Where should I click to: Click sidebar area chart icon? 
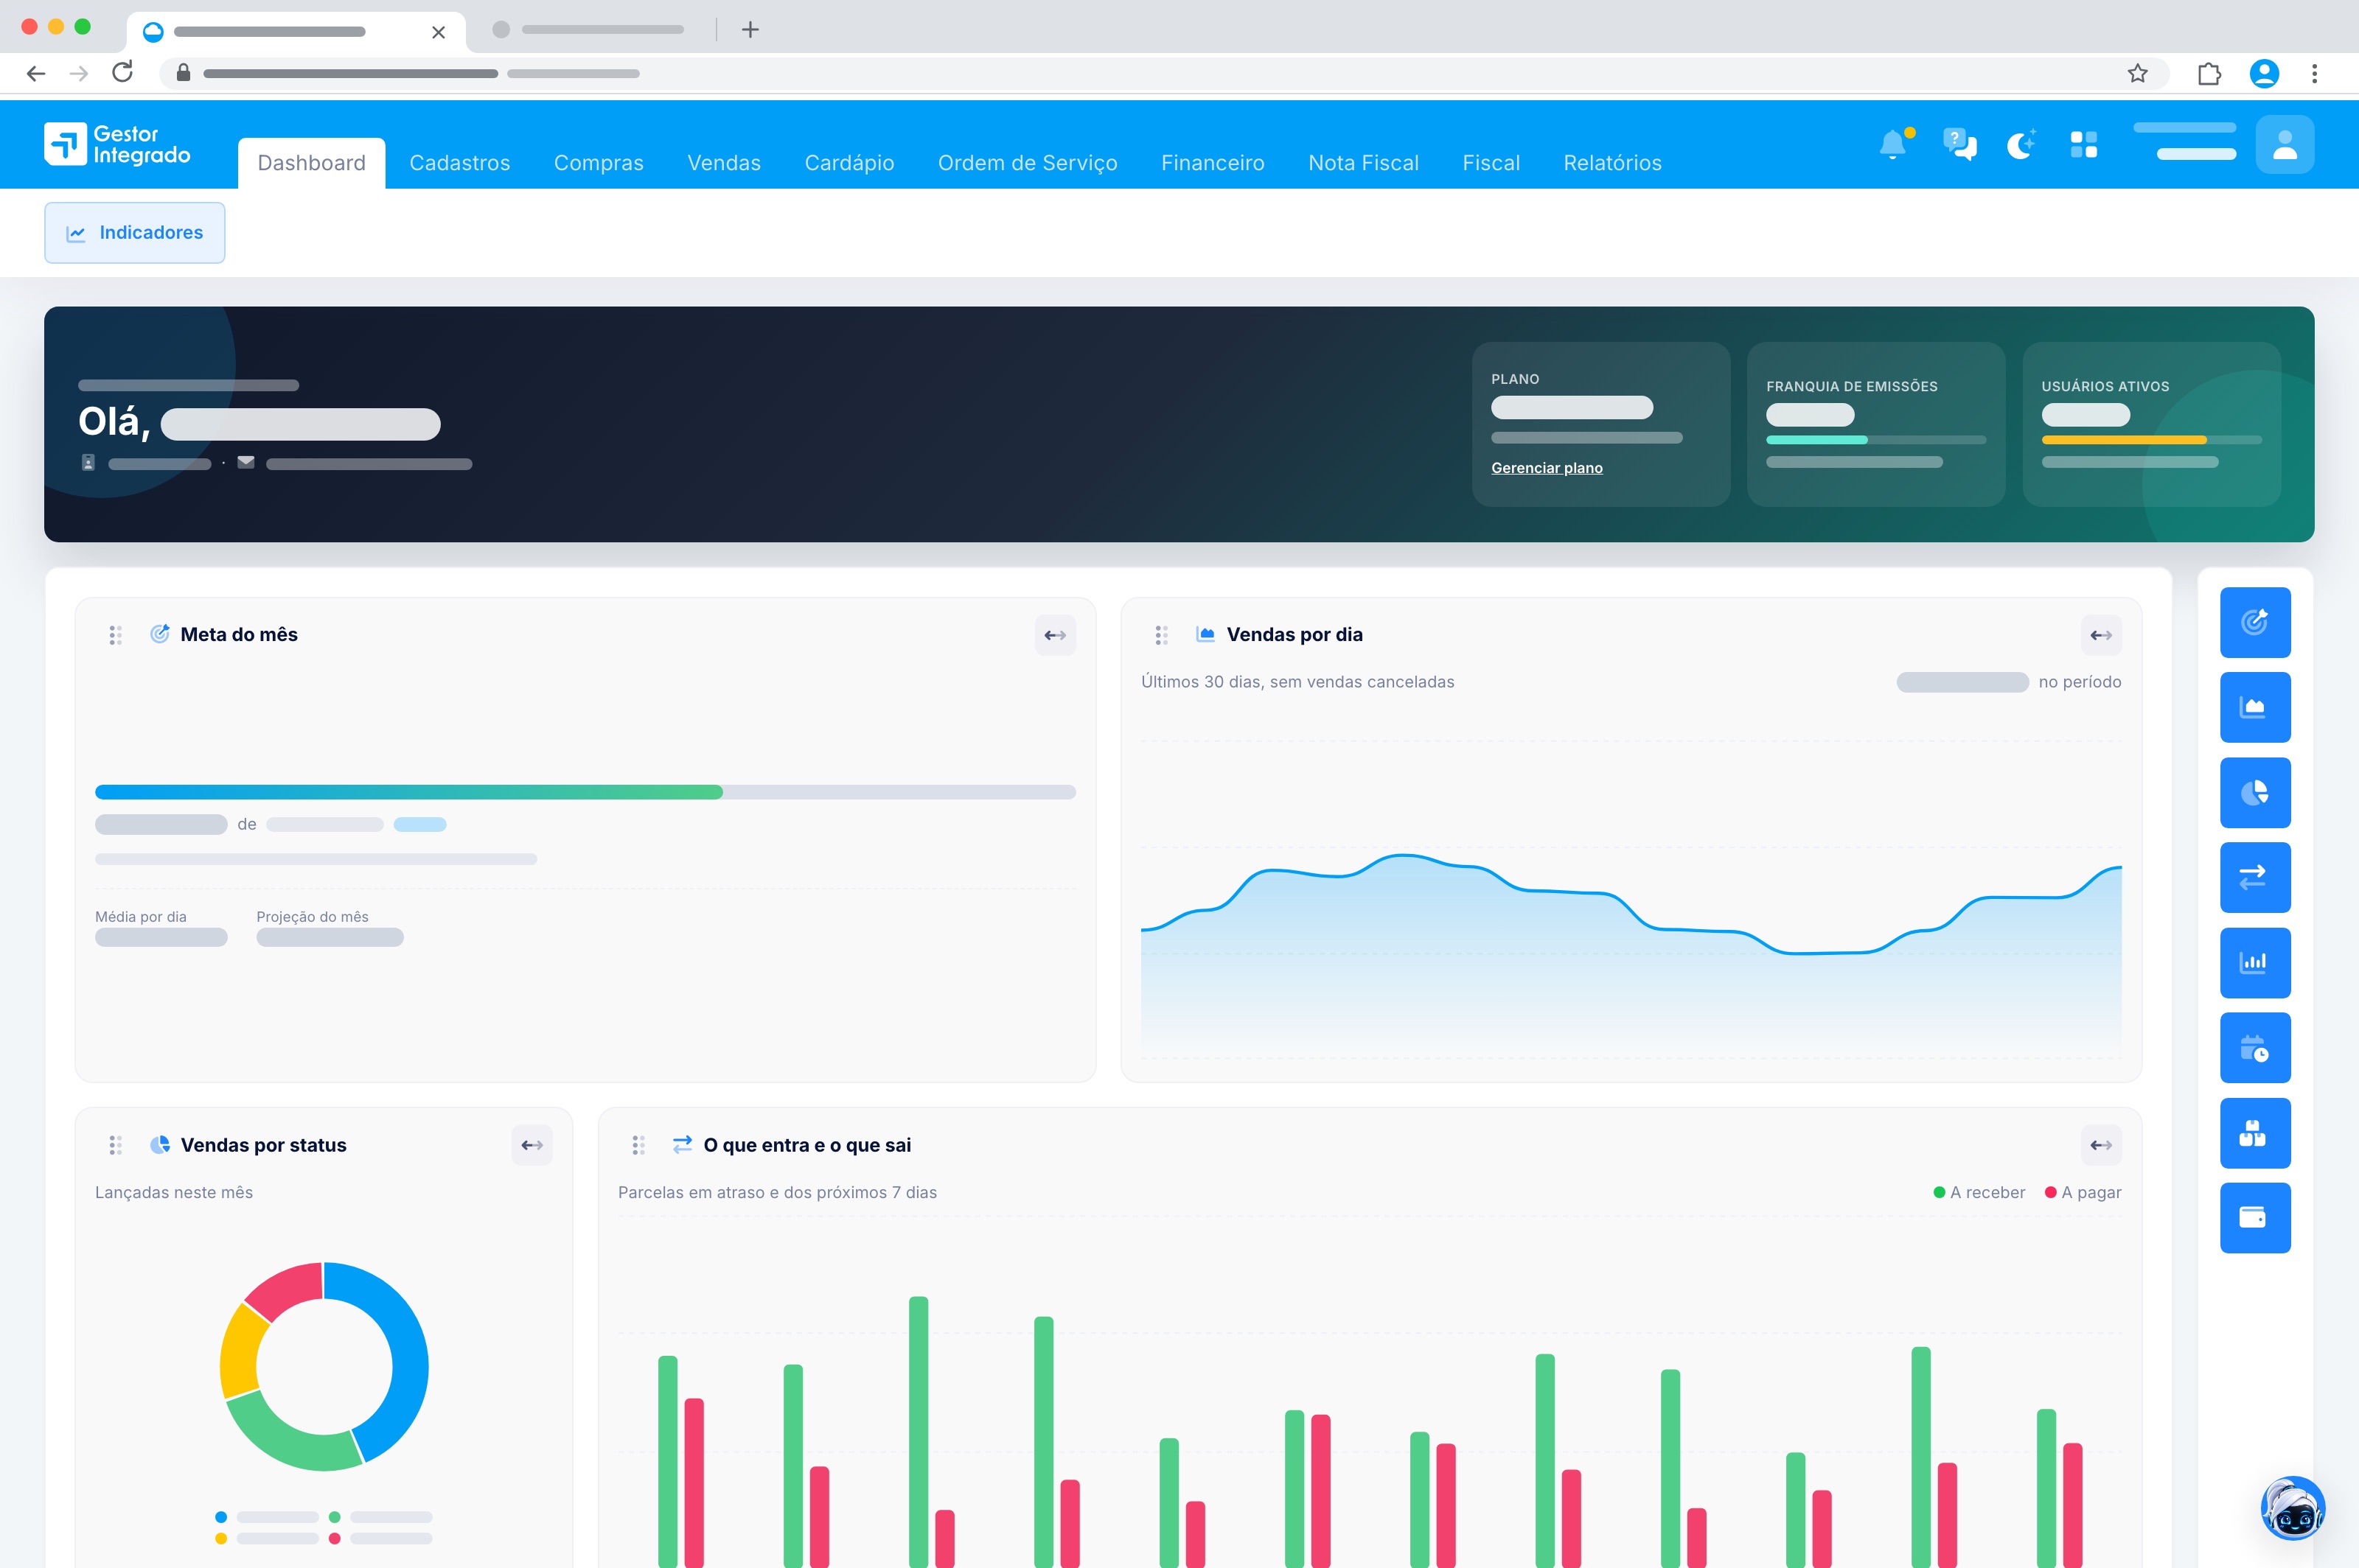(2254, 707)
